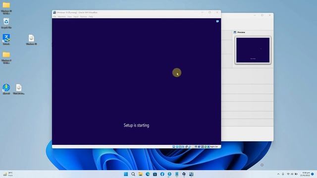Open taskbar Search
The width and height of the screenshot is (317, 178).
(133, 174)
